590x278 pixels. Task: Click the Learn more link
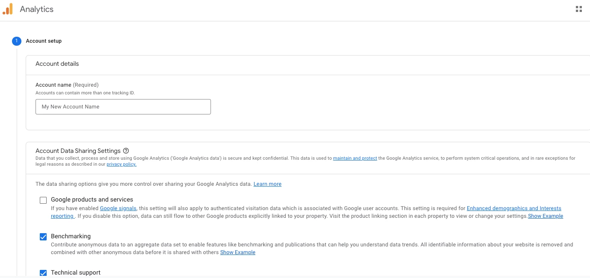point(267,184)
